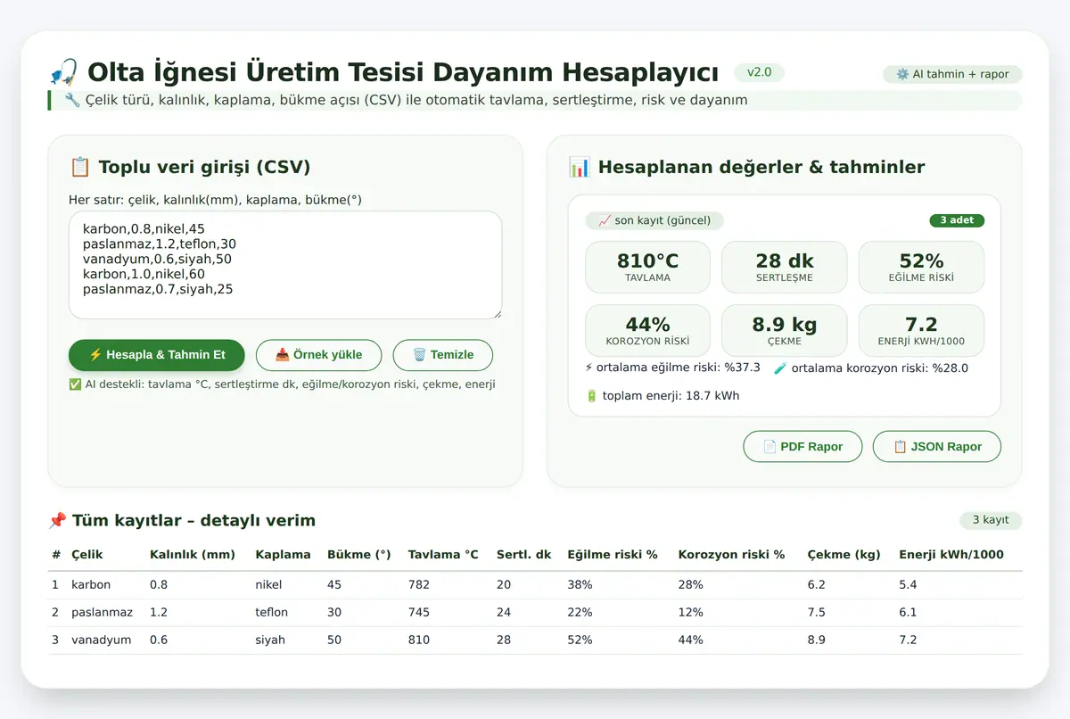Select the 8.9 kg ÇEKME card

click(785, 331)
